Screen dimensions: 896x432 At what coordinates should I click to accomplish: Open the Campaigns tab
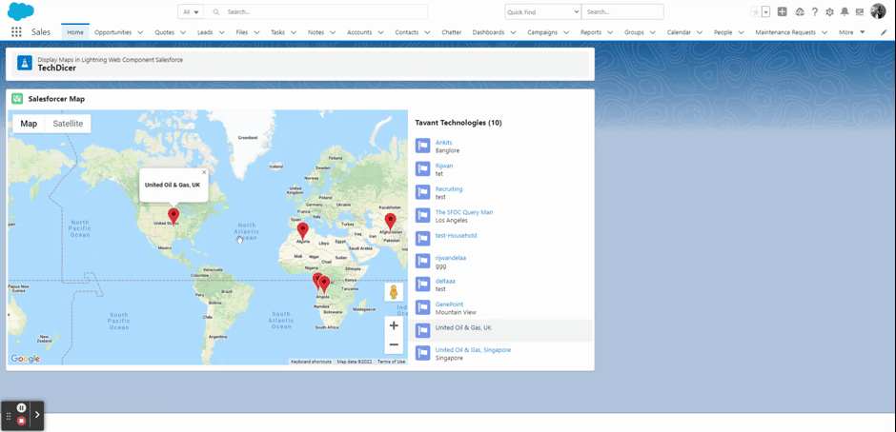pyautogui.click(x=542, y=32)
